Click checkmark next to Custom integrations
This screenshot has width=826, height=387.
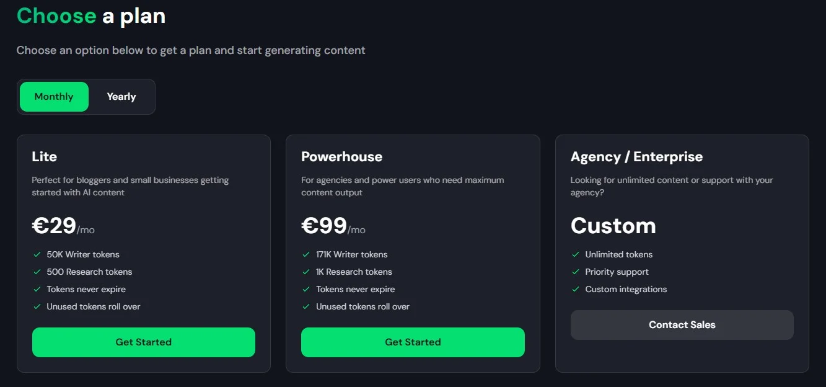coord(575,289)
